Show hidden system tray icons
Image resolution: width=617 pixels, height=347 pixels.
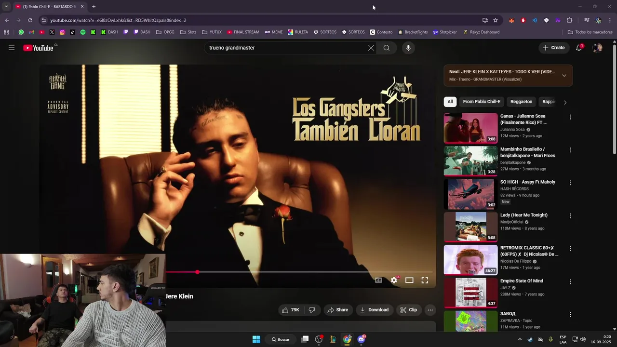pyautogui.click(x=520, y=339)
